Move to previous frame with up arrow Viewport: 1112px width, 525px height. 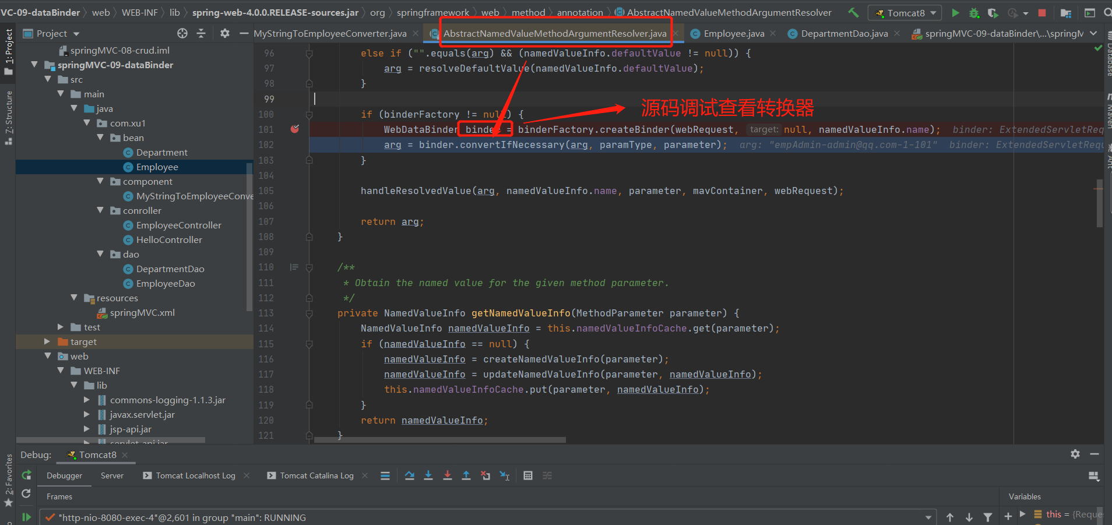coord(950,517)
